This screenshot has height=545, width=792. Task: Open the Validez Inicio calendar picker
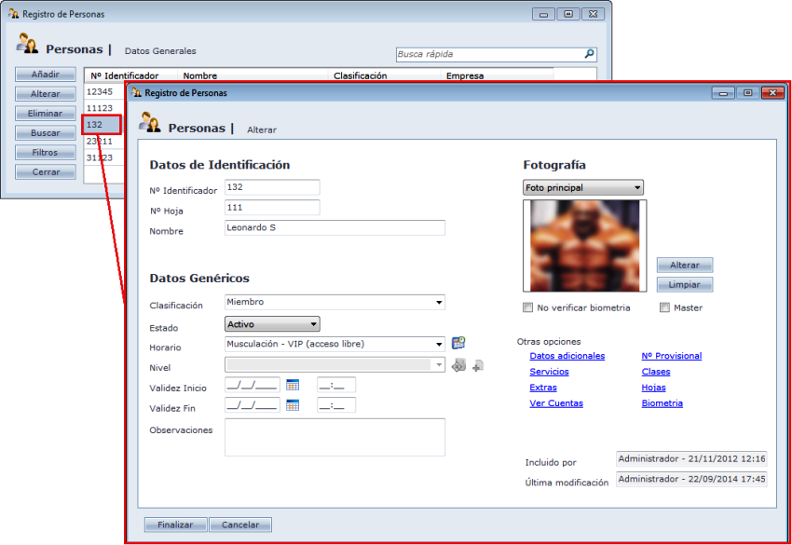click(x=293, y=385)
